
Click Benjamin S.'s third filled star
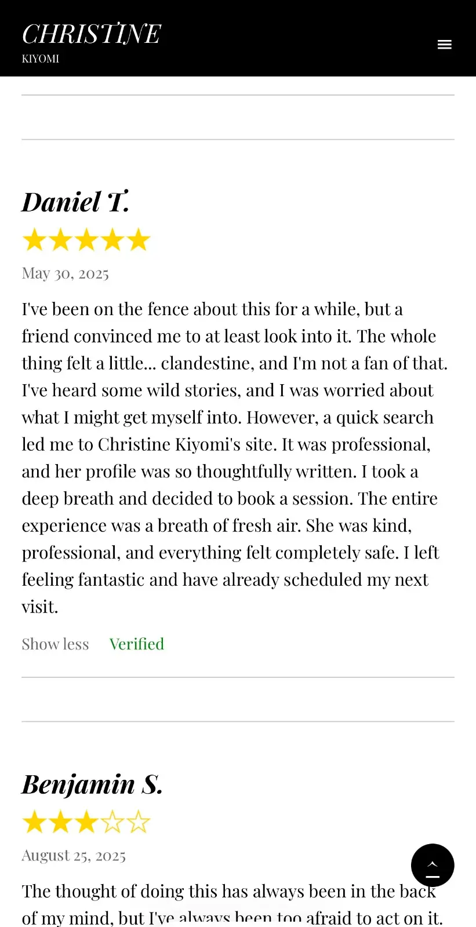(86, 822)
